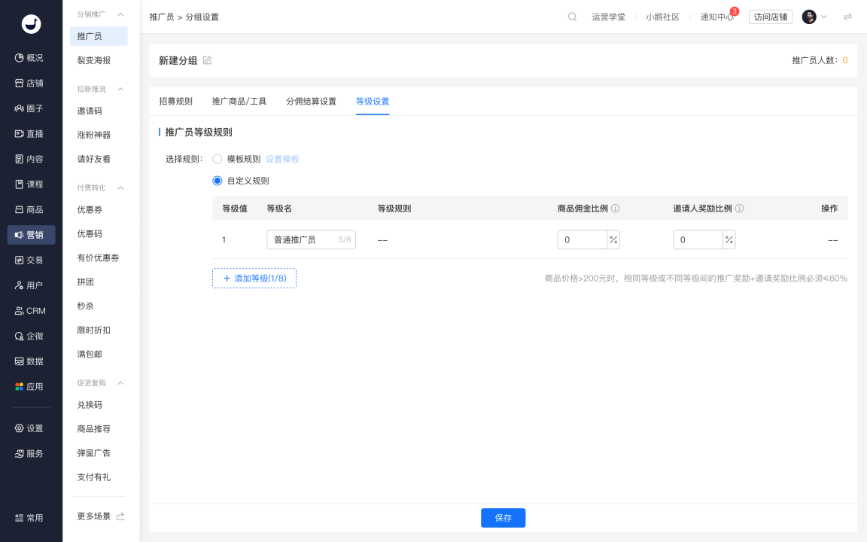Select 自定义规则 radio option

pyautogui.click(x=218, y=181)
